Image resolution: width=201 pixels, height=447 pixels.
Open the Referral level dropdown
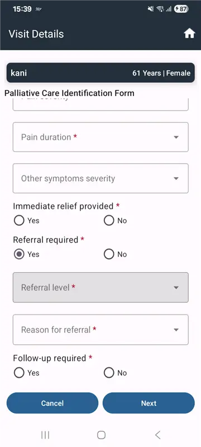click(x=100, y=287)
